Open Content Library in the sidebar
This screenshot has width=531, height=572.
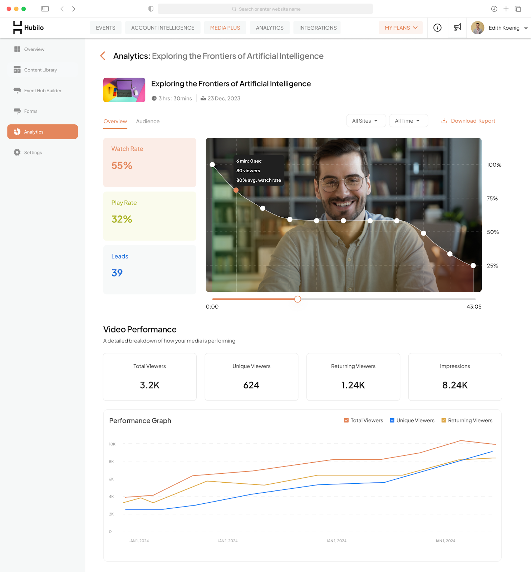click(x=43, y=70)
